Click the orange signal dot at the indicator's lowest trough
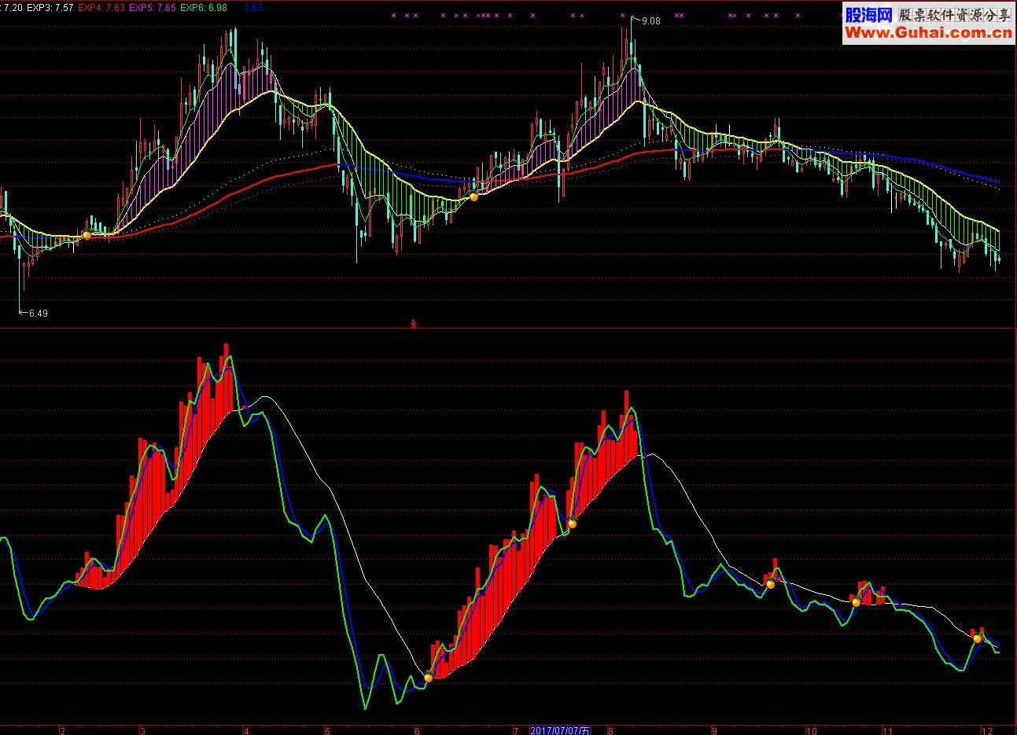Viewport: 1017px width, 735px height. tap(429, 677)
